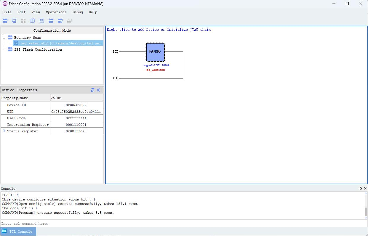Open the Help menu
The height and width of the screenshot is (236, 368).
[x=93, y=12]
